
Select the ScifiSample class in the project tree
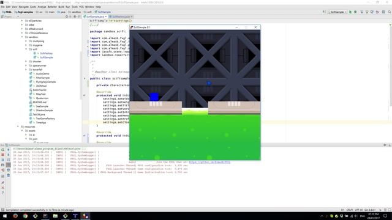(47, 57)
